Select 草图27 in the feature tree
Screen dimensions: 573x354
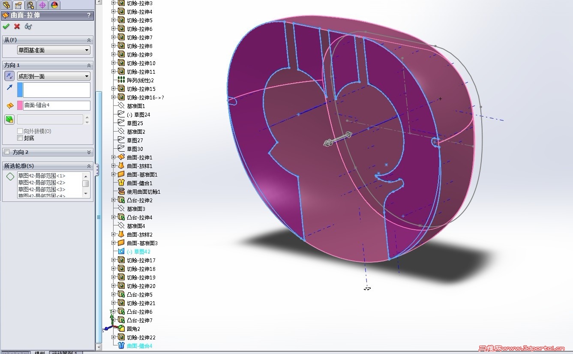pyautogui.click(x=135, y=140)
